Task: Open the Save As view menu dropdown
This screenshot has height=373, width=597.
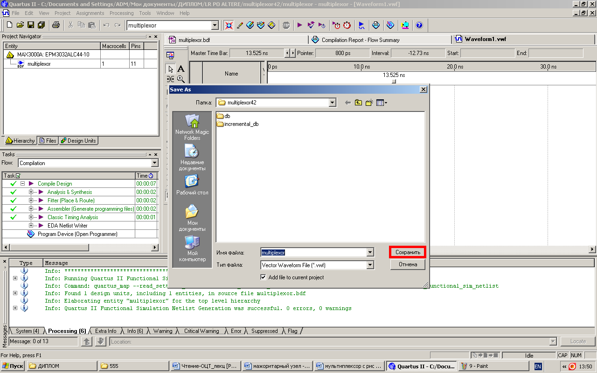Action: tap(382, 103)
